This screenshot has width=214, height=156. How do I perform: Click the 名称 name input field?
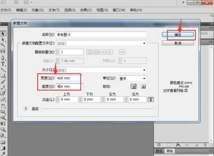101,35
